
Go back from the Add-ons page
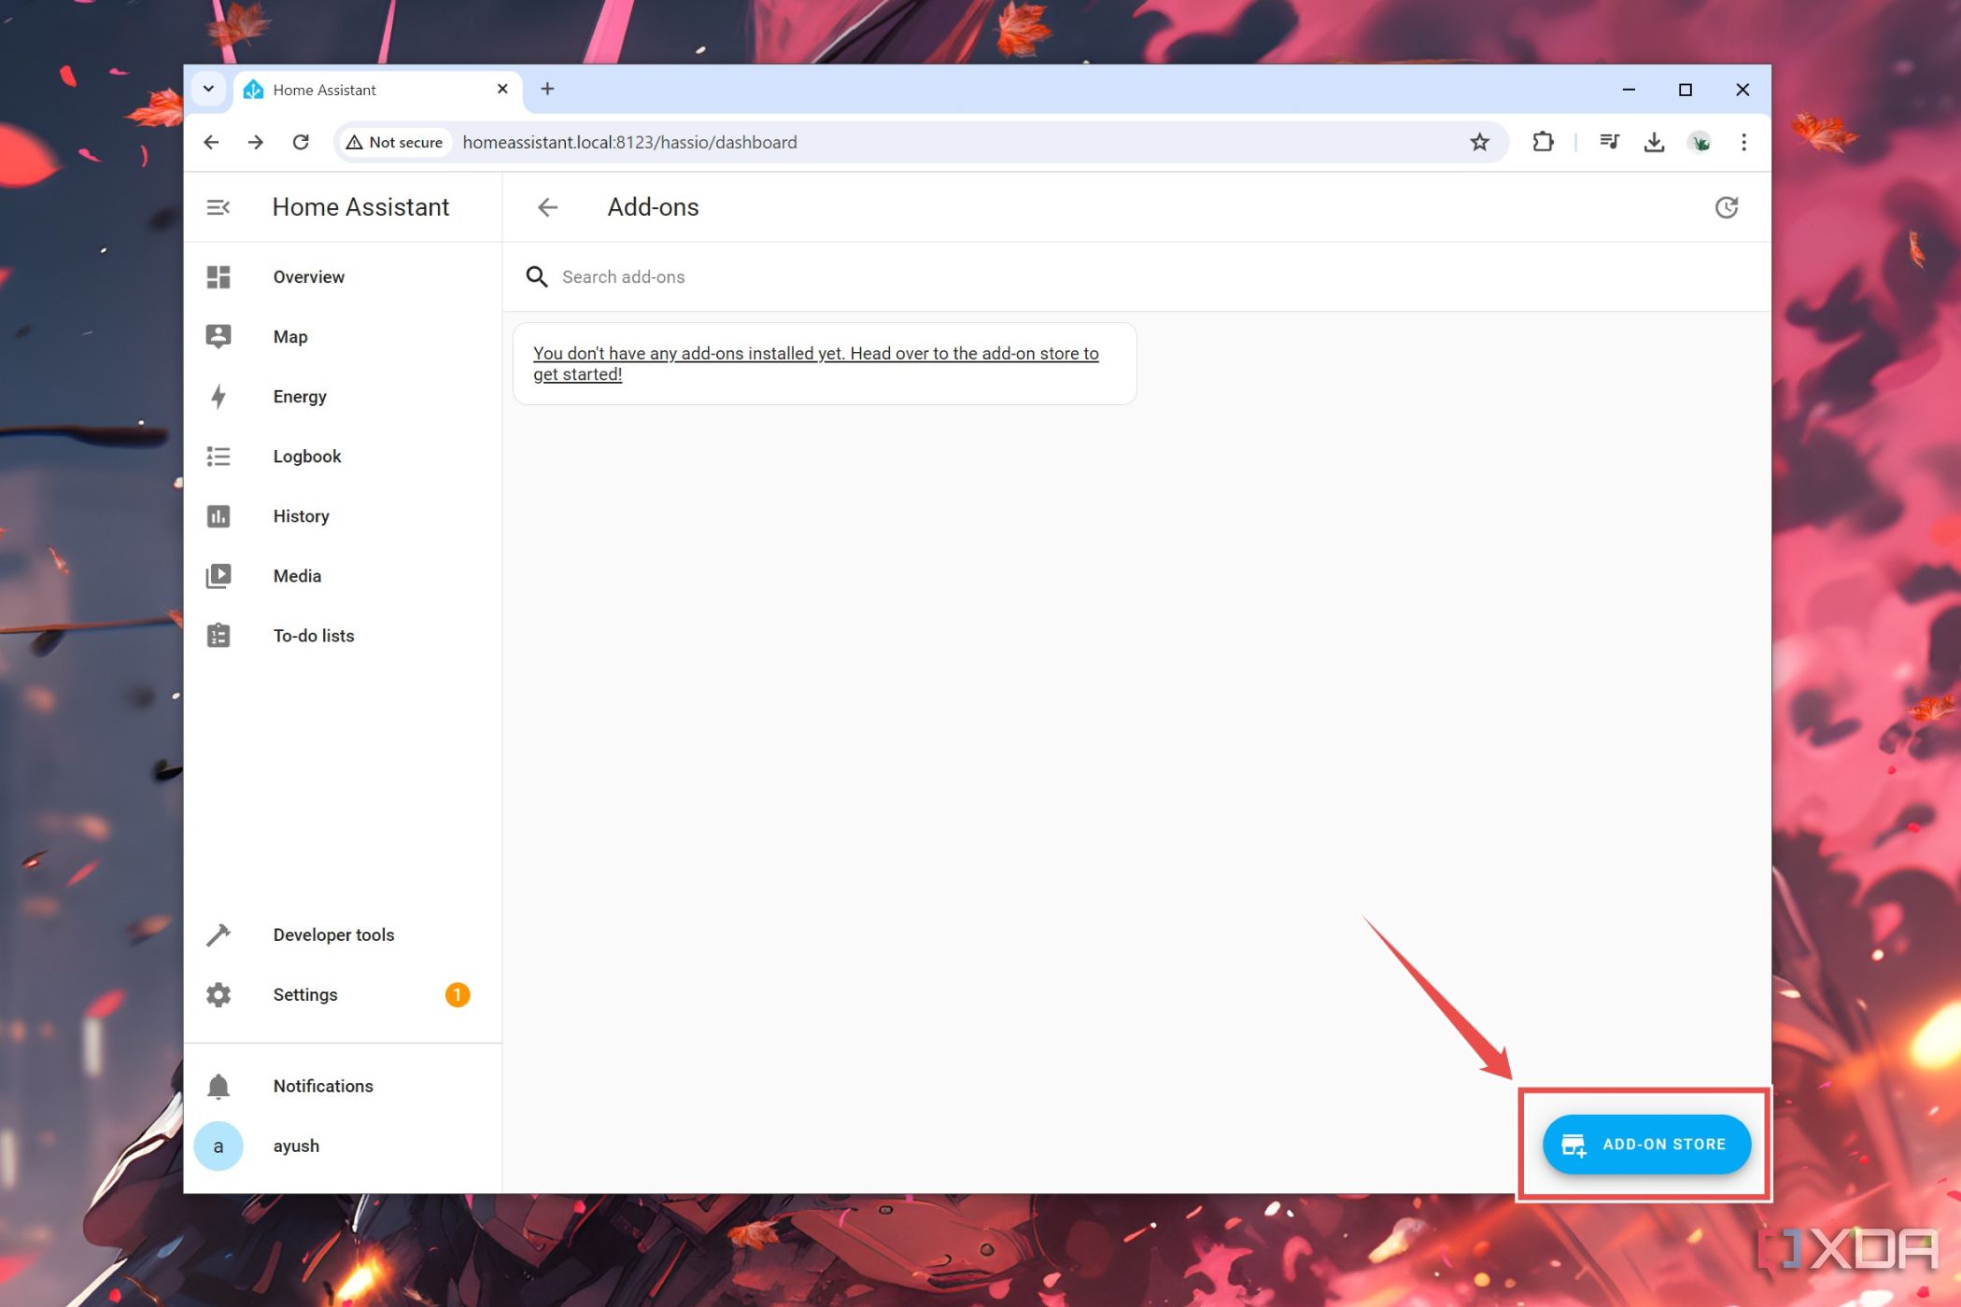coord(548,207)
